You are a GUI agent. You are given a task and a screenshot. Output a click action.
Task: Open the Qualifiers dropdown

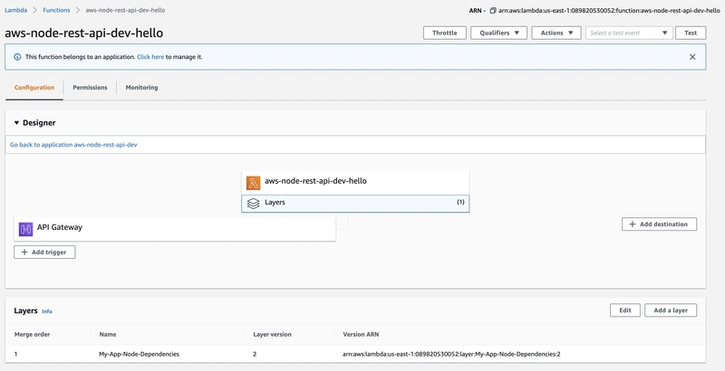click(x=499, y=33)
